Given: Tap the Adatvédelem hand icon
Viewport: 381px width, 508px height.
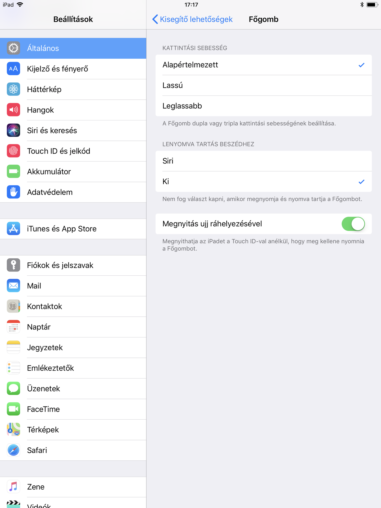Looking at the screenshot, I should [13, 192].
